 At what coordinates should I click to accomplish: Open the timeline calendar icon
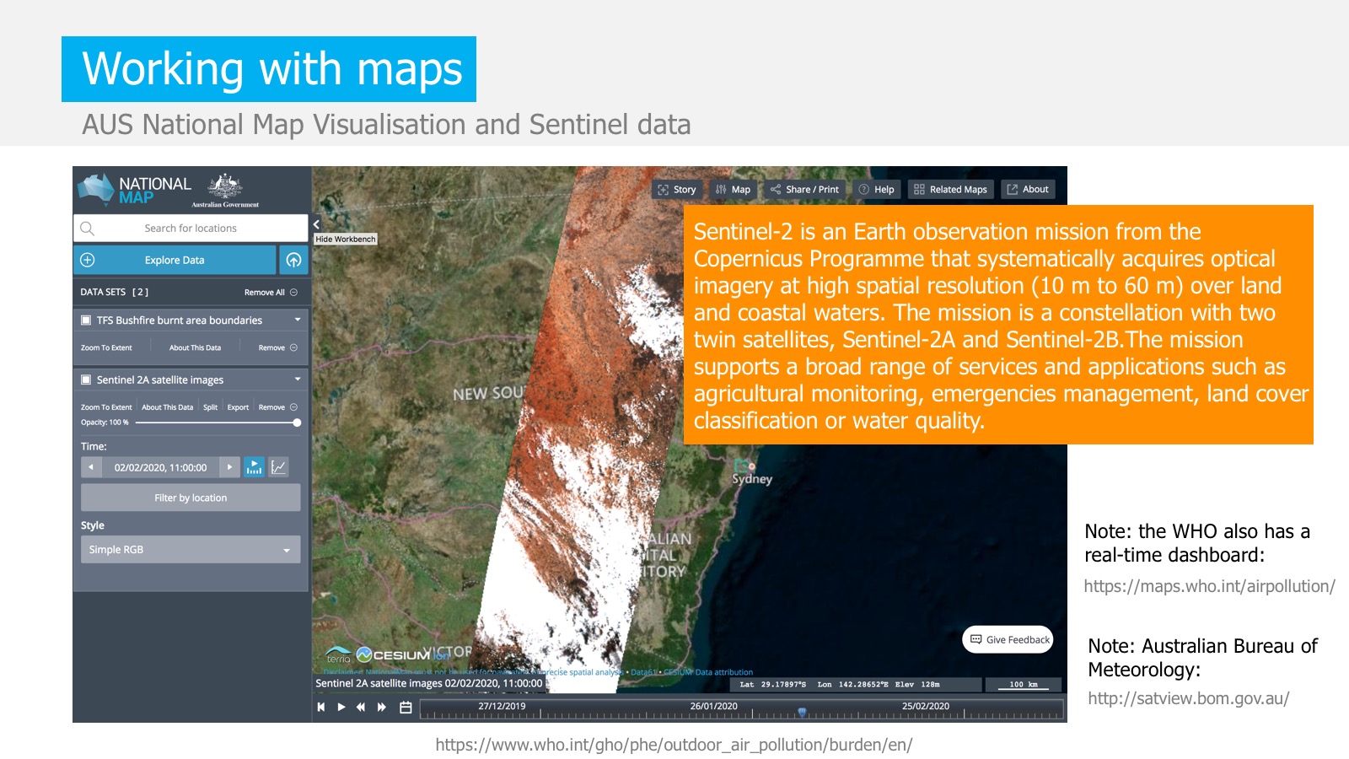(x=406, y=708)
